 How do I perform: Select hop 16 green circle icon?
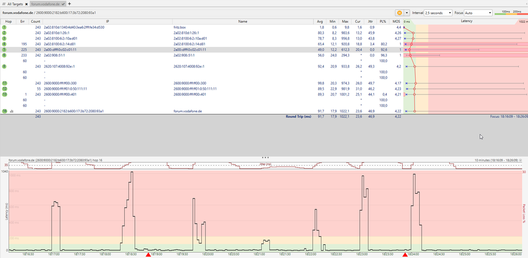4,111
